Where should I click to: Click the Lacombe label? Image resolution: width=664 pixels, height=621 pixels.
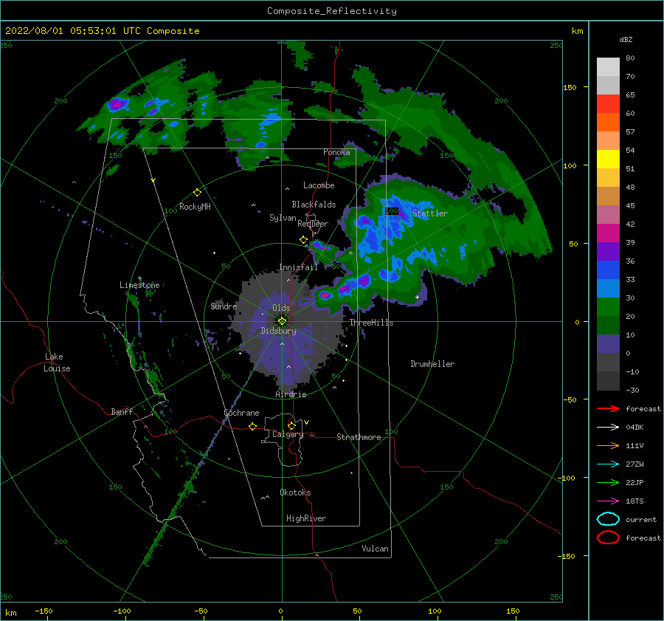click(x=319, y=185)
